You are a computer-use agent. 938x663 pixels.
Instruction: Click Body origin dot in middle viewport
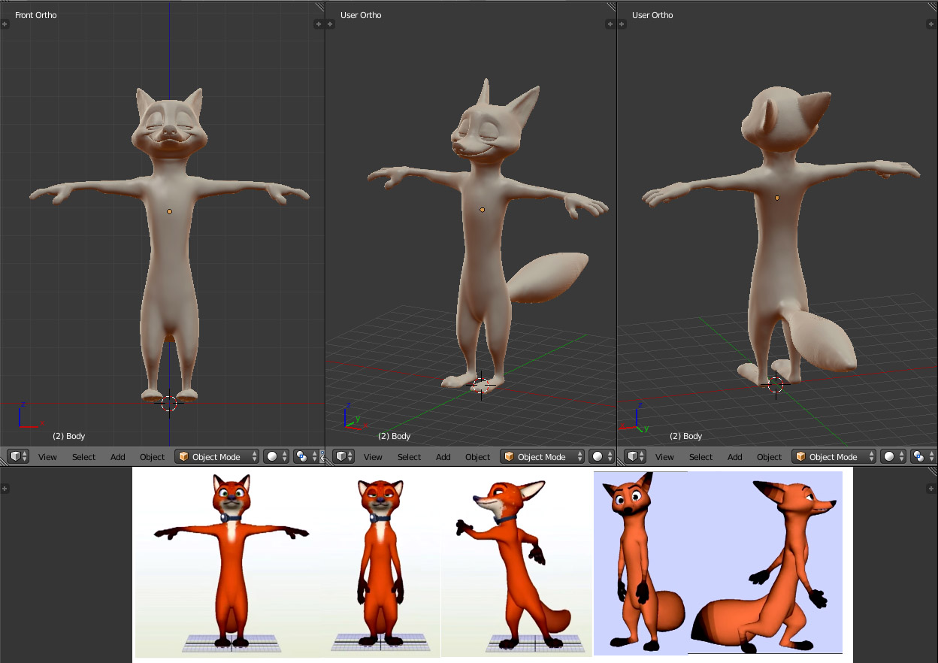482,210
